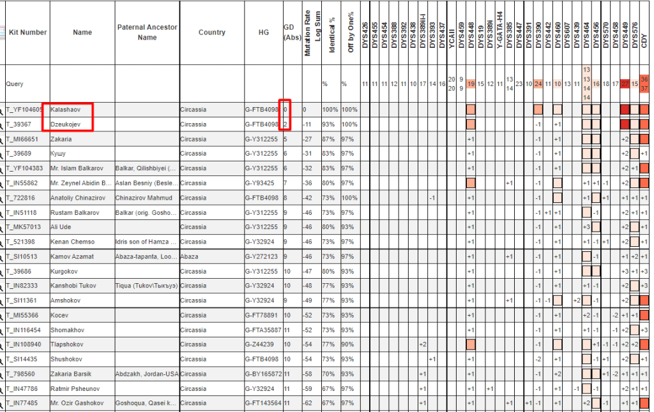The width and height of the screenshot is (654, 412).
Task: Click the Dzeukojev name cell
Action: click(66, 124)
